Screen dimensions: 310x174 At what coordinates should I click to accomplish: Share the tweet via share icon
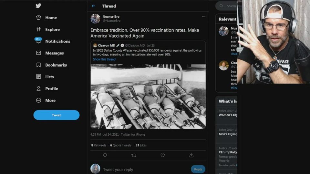[x=191, y=155]
